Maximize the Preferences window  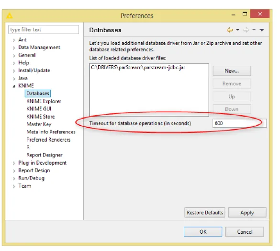245,14
